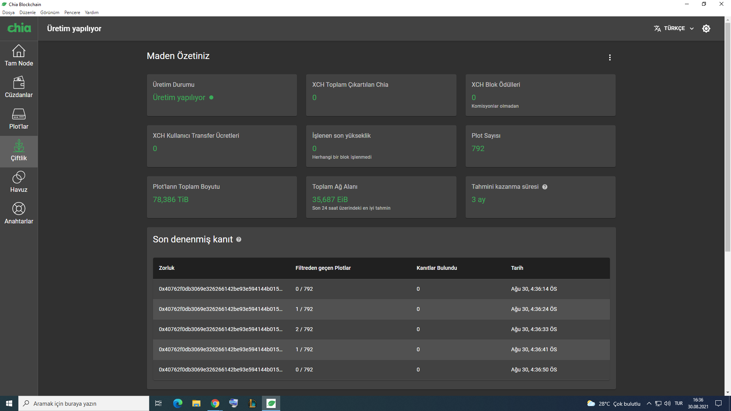
Task: Open the Cüzdanlar wallet section
Action: tap(19, 88)
